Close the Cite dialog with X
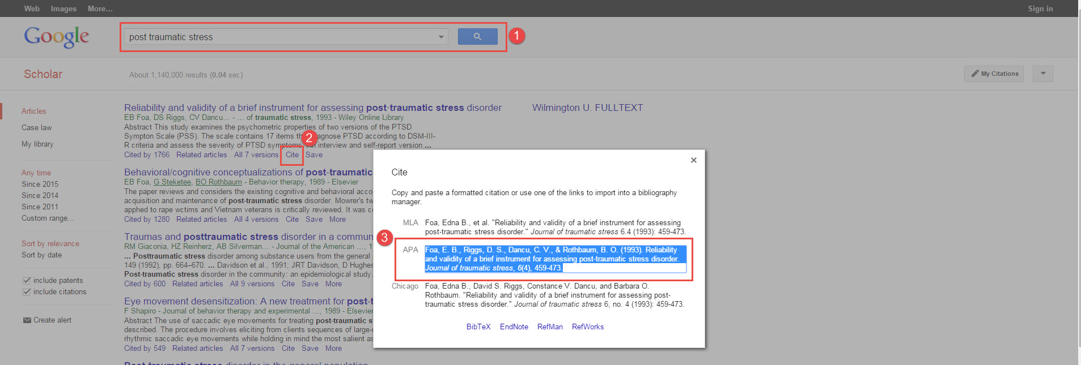 tap(693, 160)
